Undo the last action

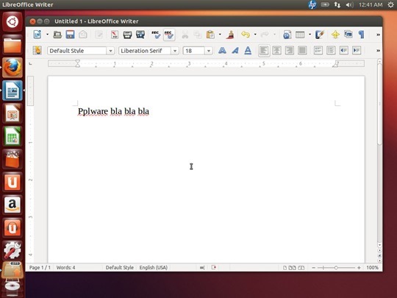246,35
